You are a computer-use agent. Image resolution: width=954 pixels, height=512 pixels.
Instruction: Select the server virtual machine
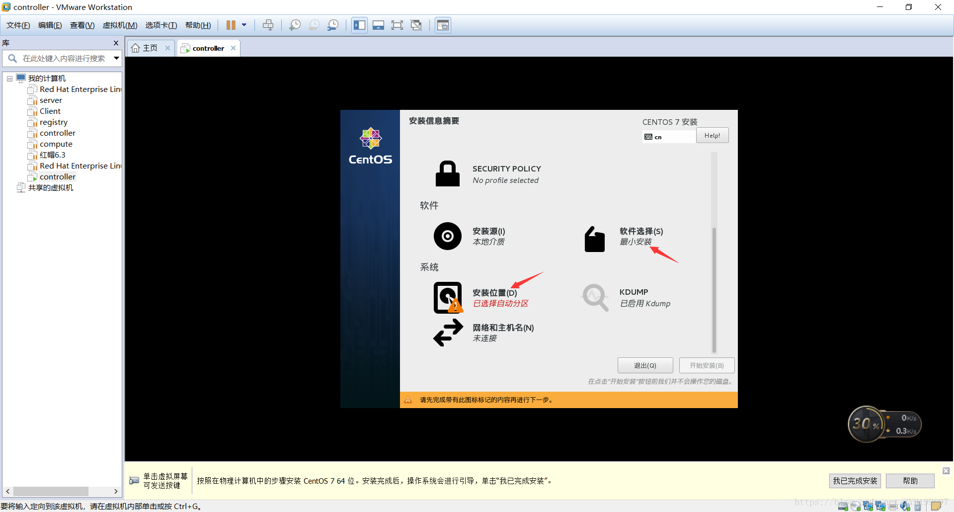(51, 100)
